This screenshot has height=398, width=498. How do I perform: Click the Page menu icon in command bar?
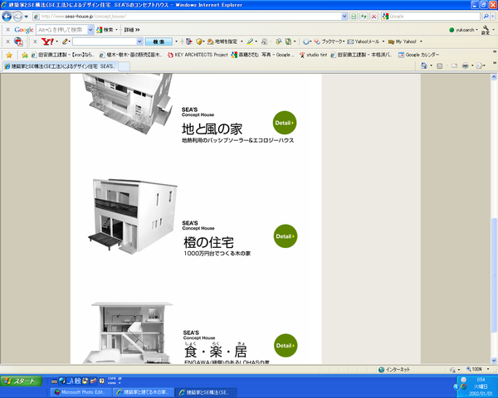(x=479, y=66)
